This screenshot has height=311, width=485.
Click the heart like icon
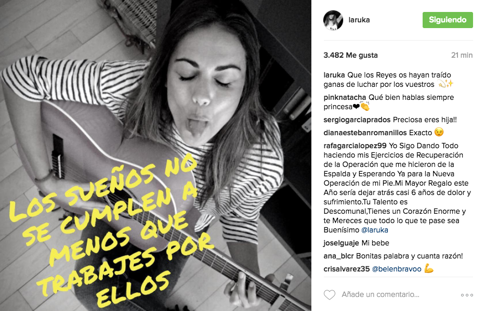330,294
